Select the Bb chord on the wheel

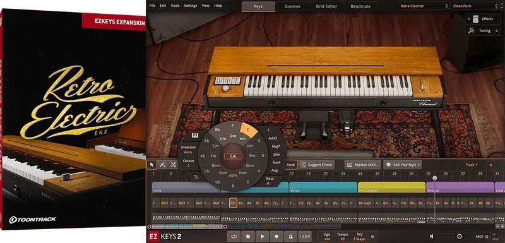[218, 130]
